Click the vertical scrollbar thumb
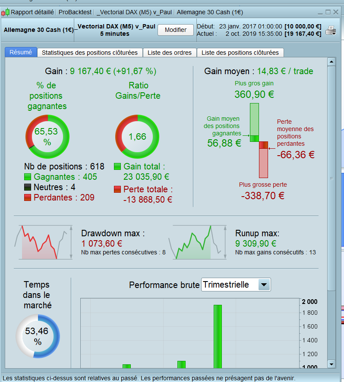The height and width of the screenshot is (382, 344). pos(331,178)
